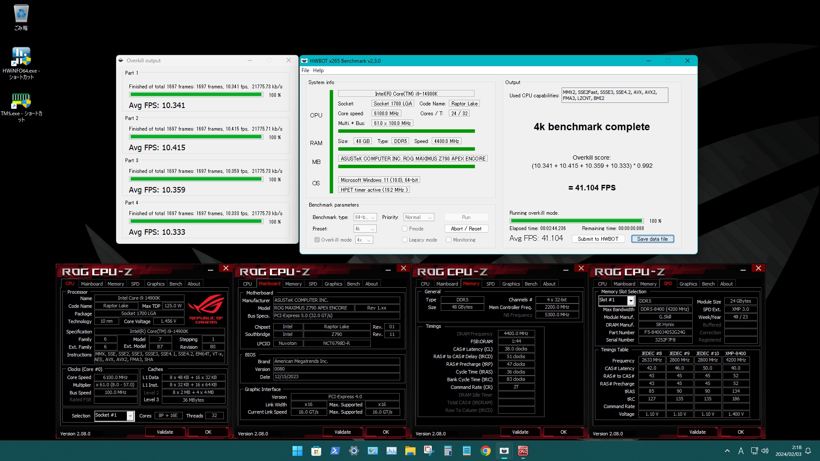Open the Graphics tab in third CPU-Z window
Screen dimensions: 820x461
pyautogui.click(x=511, y=284)
